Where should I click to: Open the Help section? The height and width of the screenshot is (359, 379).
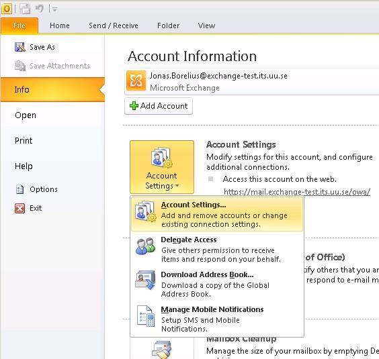click(52, 166)
